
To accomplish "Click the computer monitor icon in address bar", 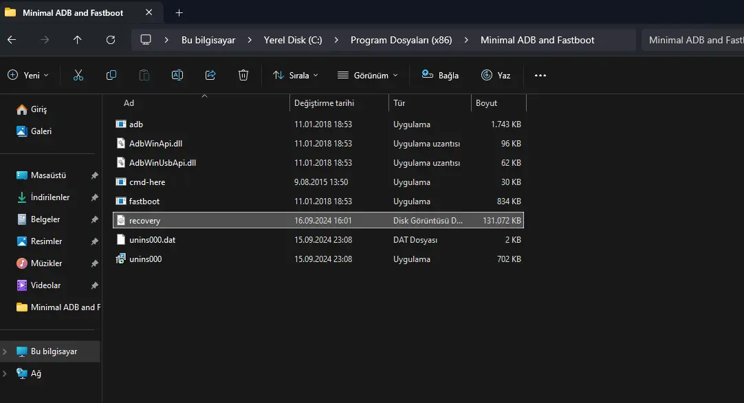I will 146,40.
